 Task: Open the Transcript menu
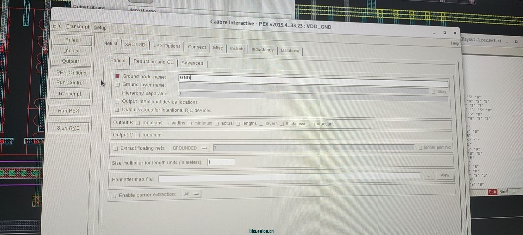[x=77, y=27]
